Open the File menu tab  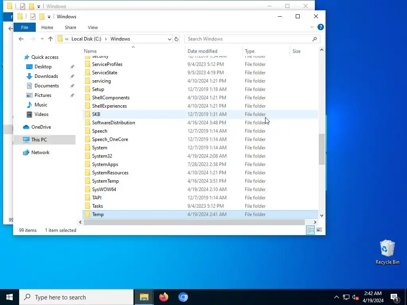(x=25, y=27)
